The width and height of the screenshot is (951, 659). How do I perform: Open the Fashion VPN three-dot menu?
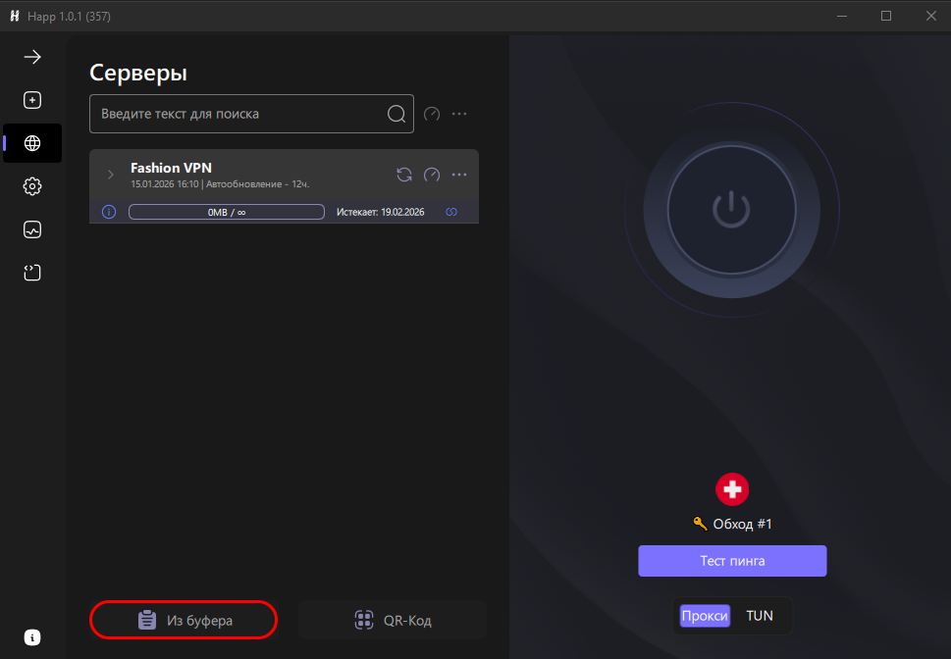pos(459,175)
